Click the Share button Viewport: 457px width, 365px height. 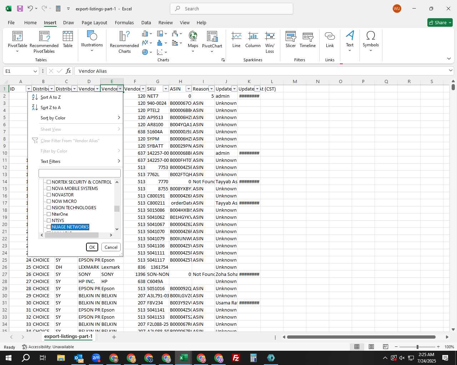click(x=440, y=22)
